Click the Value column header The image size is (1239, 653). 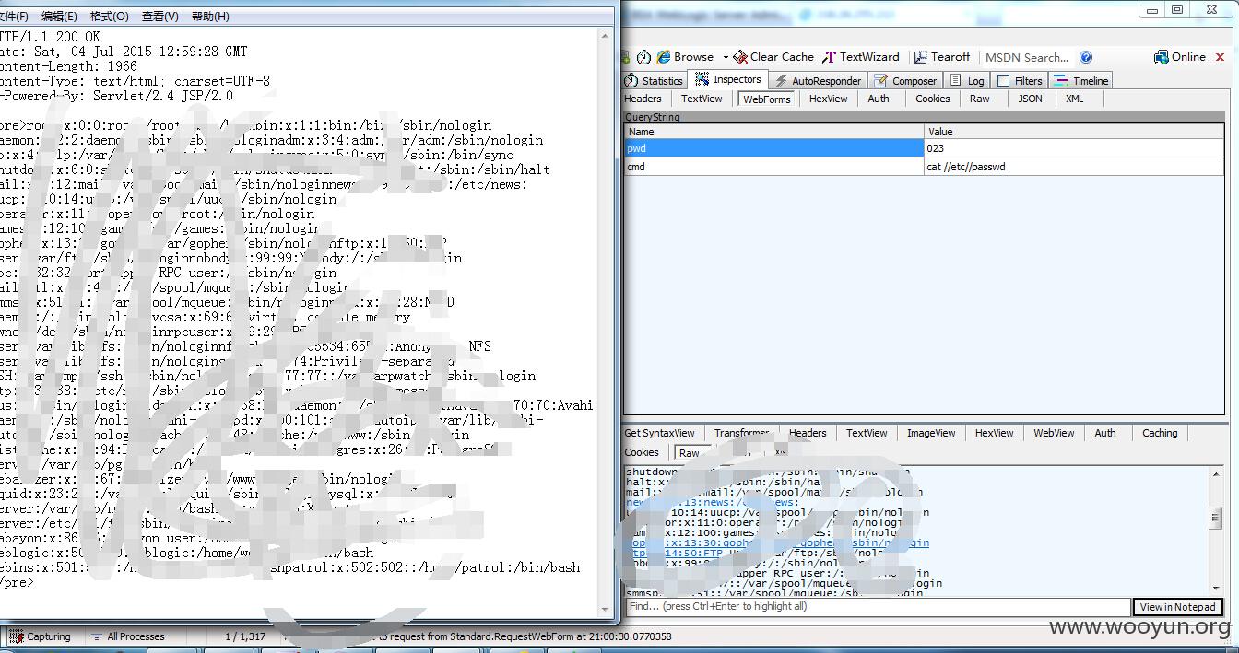(1074, 132)
